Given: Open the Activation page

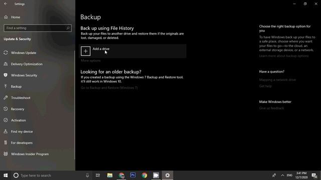Looking at the screenshot, I should point(18,120).
